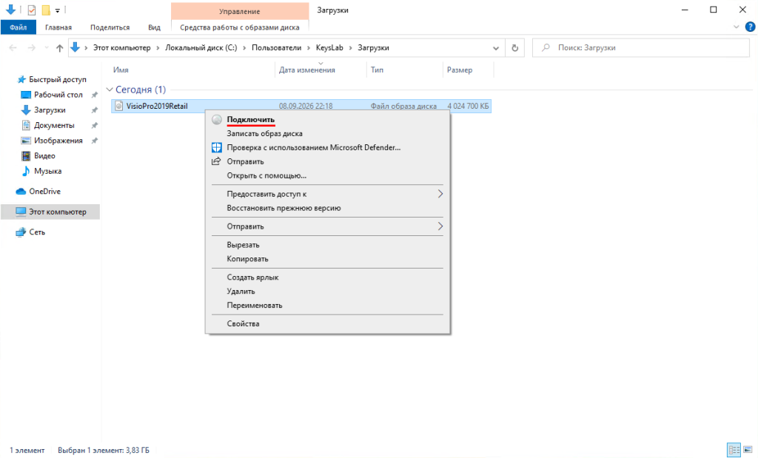
Task: Switch to details view icon in status bar
Action: coord(734,450)
